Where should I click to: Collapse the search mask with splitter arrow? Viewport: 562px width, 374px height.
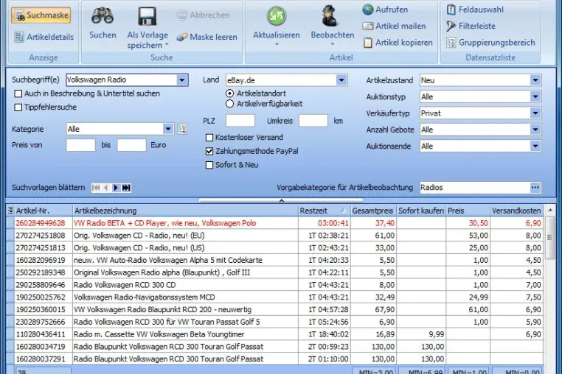[x=281, y=200]
